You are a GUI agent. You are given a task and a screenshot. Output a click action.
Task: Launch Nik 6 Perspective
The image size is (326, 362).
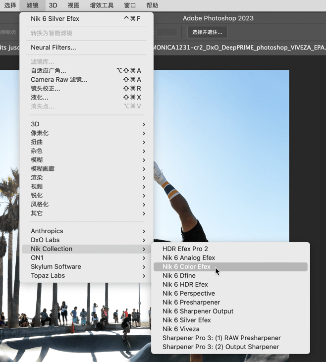click(x=230, y=294)
